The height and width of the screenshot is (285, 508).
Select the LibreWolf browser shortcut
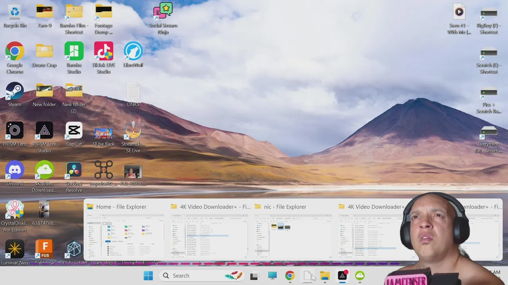pyautogui.click(x=133, y=55)
